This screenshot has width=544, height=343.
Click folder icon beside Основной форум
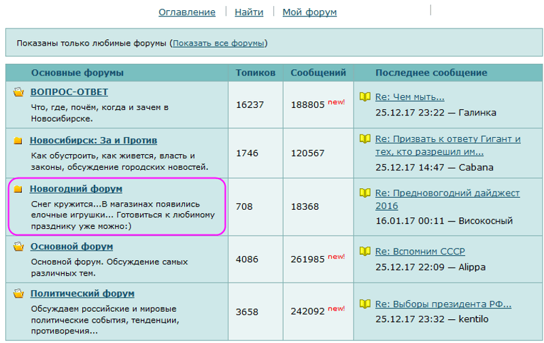click(x=19, y=247)
